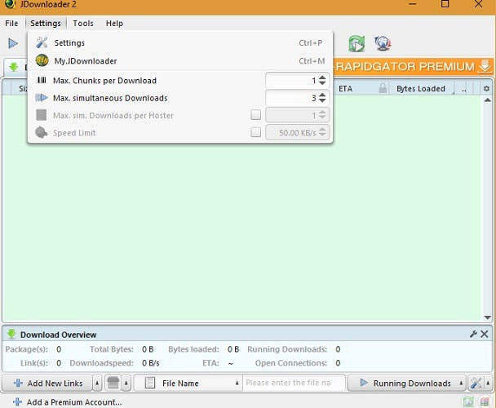496x408 pixels.
Task: Click scrollbar up arrow in download list
Action: click(488, 100)
